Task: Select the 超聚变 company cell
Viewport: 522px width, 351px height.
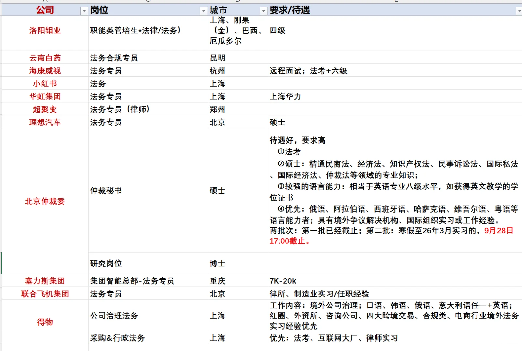Action: 45,109
